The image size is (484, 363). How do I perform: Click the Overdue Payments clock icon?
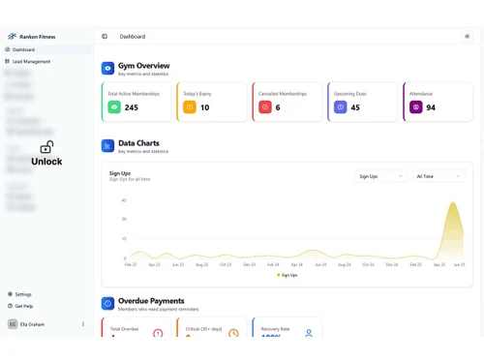107,304
